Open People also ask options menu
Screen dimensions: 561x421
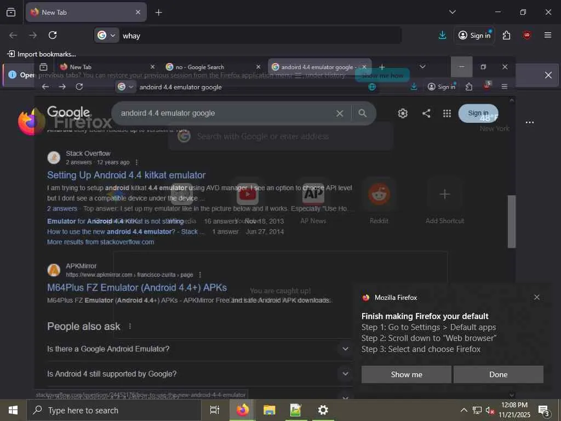tap(130, 326)
